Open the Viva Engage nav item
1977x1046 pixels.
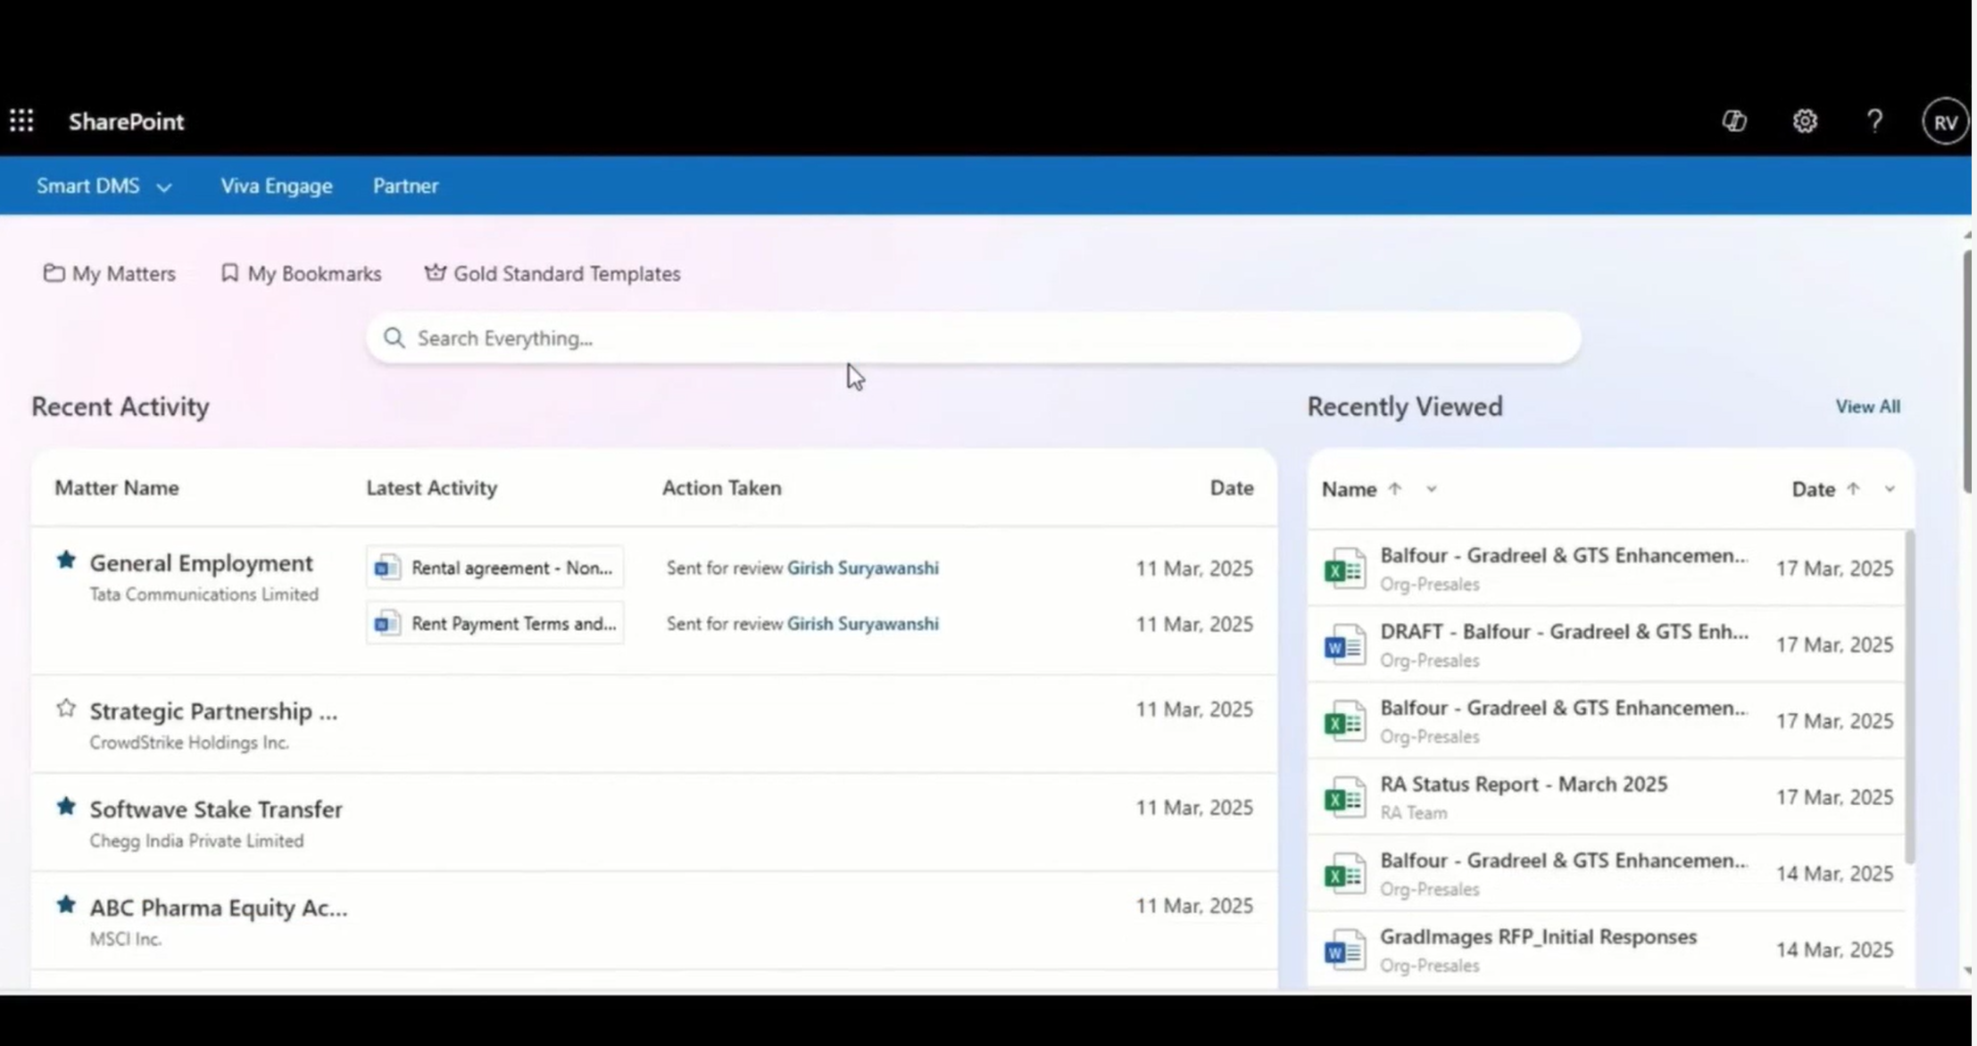click(277, 186)
